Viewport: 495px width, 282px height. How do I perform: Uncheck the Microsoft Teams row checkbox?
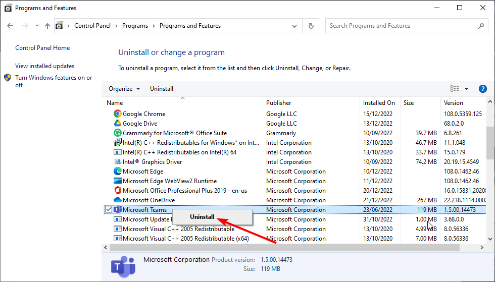tap(109, 209)
